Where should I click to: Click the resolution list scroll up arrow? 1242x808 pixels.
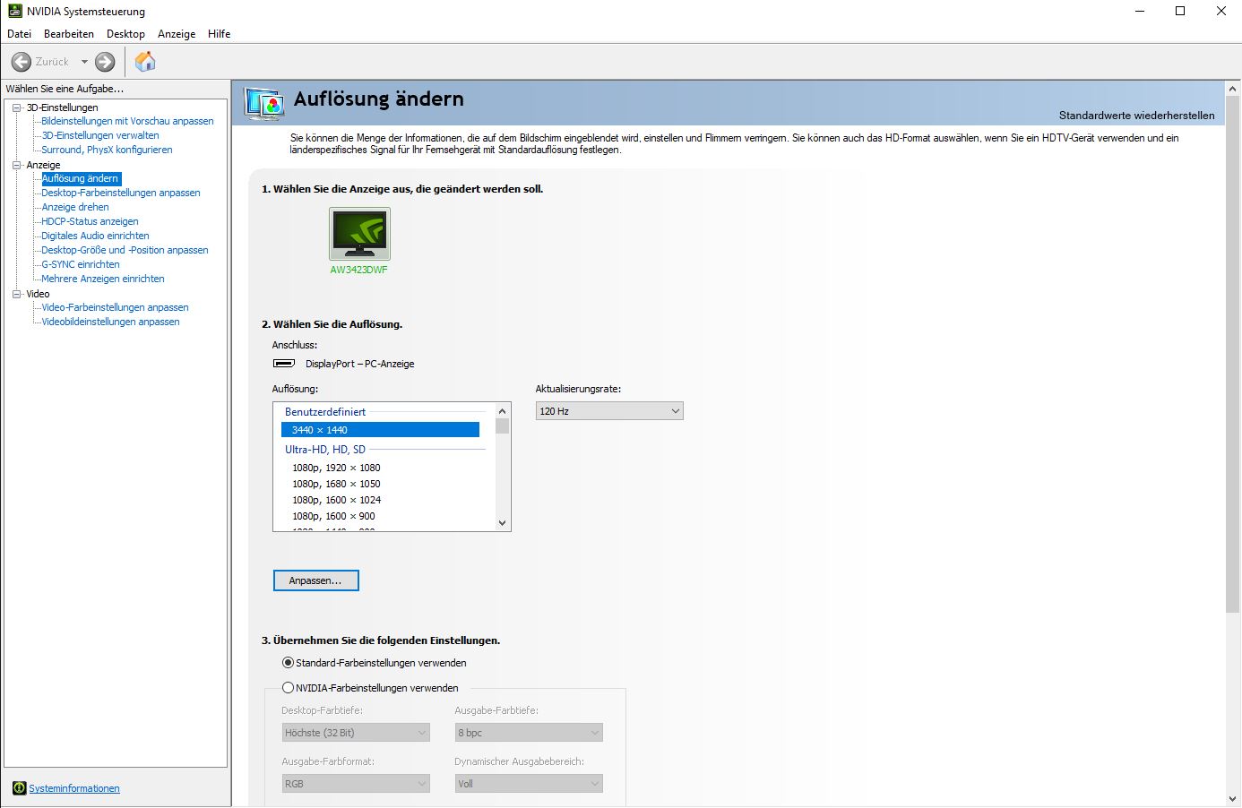(502, 410)
